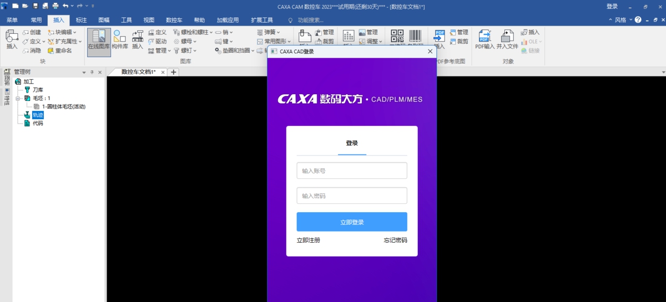
Task: Click the 裁剪 crop tool in PDF参考底图 group
Action: (x=459, y=42)
